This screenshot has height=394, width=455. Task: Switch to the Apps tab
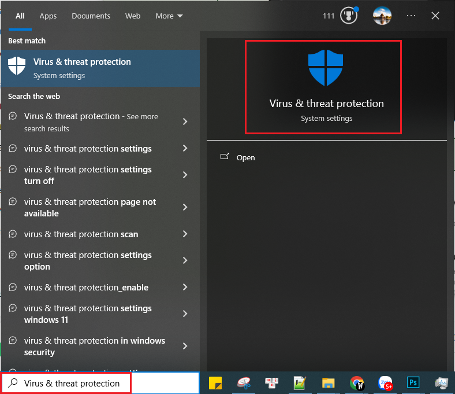pyautogui.click(x=48, y=16)
